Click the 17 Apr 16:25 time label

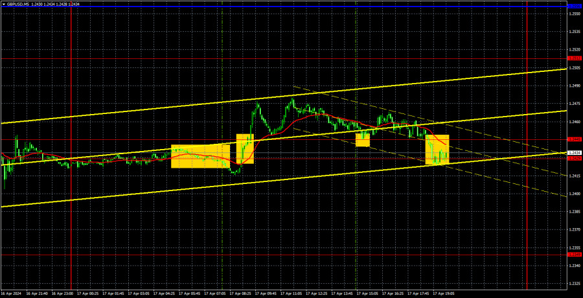[392, 293]
